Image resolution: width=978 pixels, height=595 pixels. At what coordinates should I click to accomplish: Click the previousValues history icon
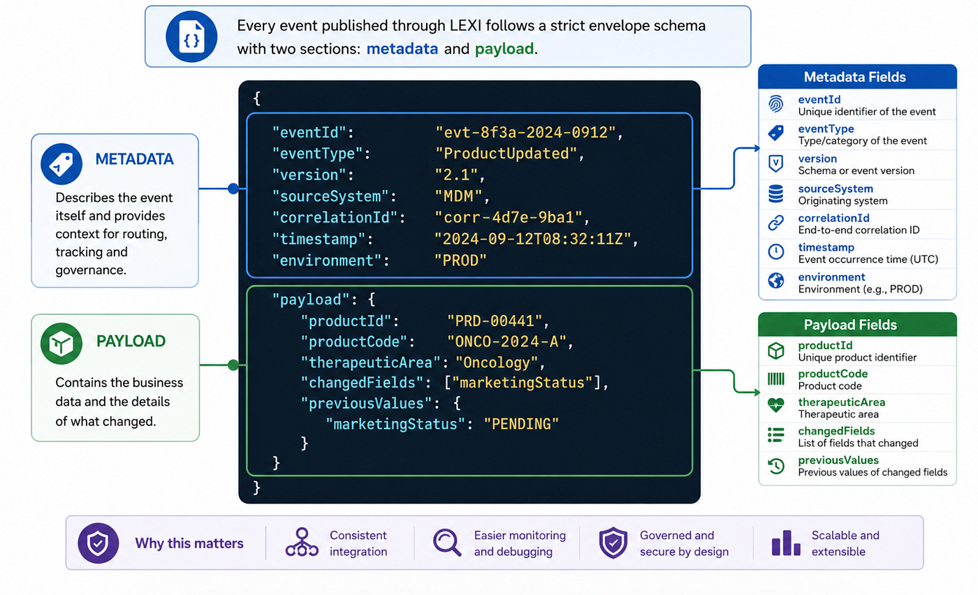(x=775, y=465)
